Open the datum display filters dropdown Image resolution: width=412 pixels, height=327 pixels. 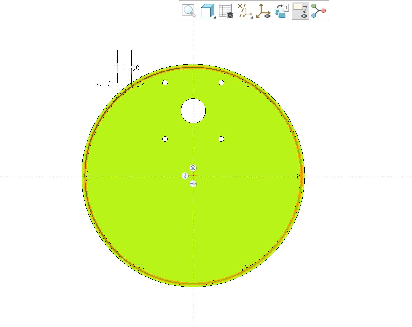[245, 11]
